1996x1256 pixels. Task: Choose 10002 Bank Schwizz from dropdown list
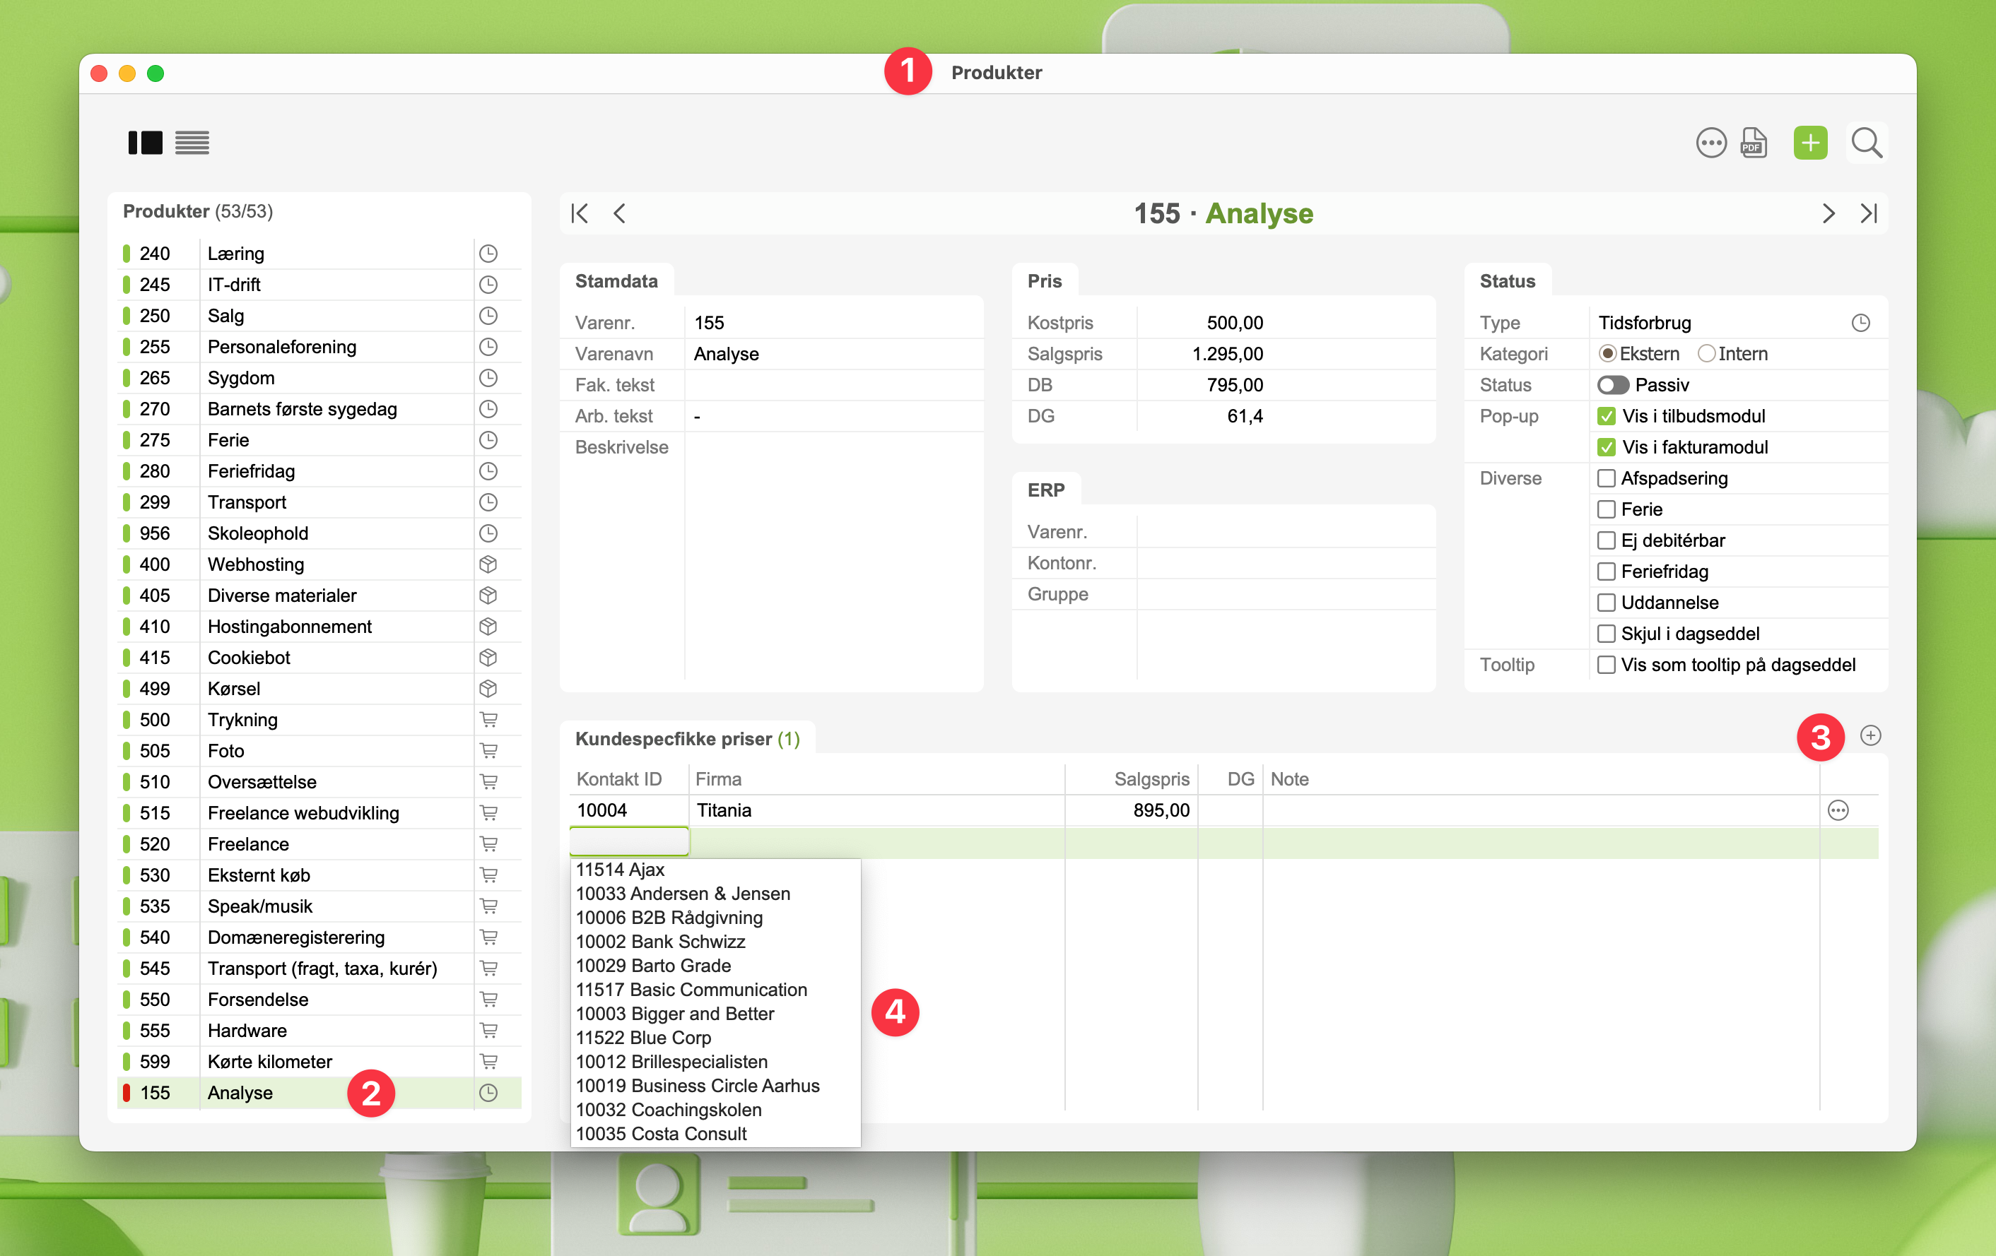click(x=661, y=941)
